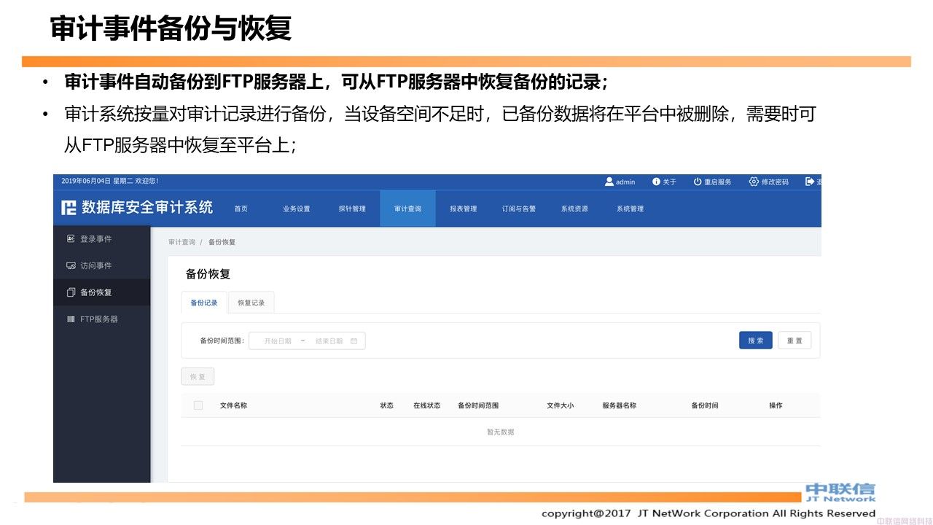
Task: Click the 备份恢复 breadcrumb text
Action: pyautogui.click(x=222, y=242)
